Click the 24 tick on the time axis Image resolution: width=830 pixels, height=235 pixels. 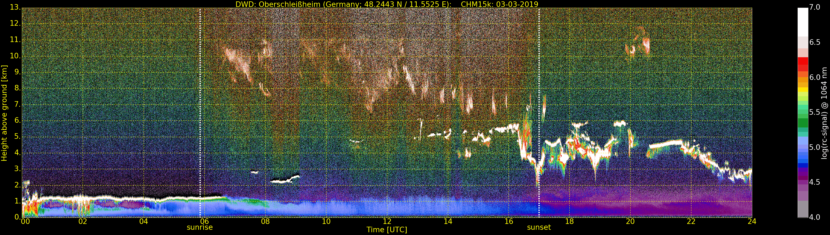[x=752, y=221]
